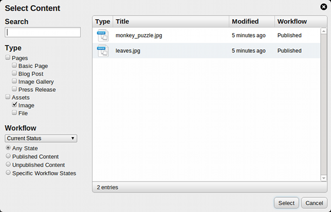Viewport: 331px width, 212px height.
Task: Enable the Image Gallery checkbox
Action: pos(14,82)
